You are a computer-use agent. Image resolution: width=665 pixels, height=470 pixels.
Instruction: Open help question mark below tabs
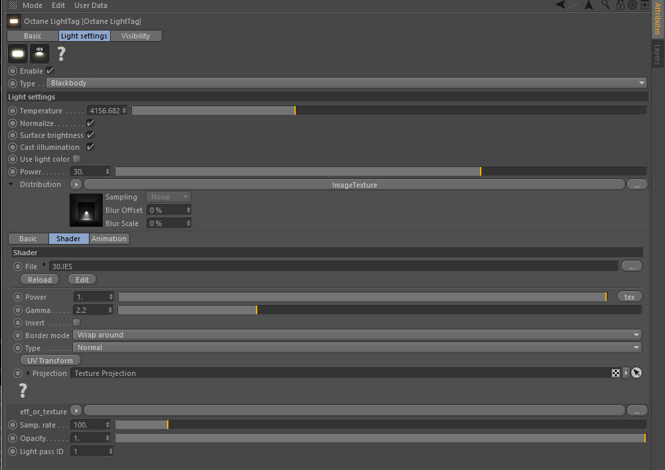pyautogui.click(x=61, y=54)
